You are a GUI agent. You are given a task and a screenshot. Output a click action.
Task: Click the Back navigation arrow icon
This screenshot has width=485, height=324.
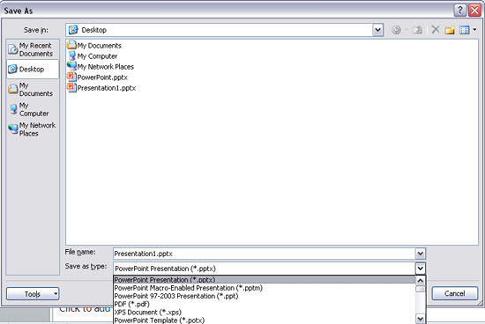(396, 30)
